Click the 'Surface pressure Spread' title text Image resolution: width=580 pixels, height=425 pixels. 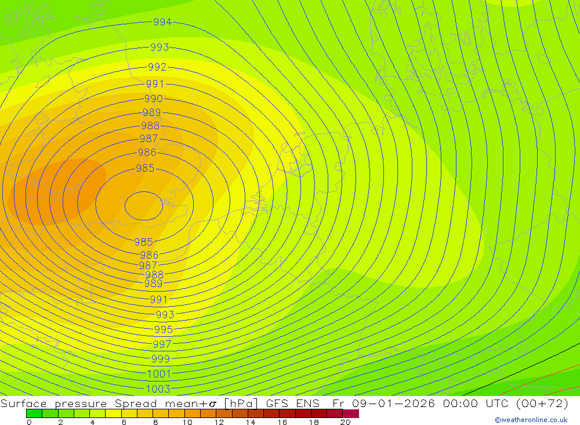click(79, 403)
